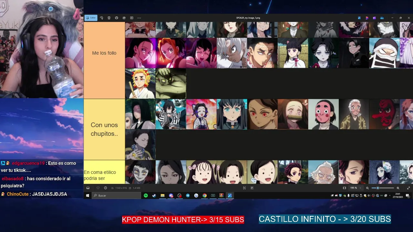This screenshot has height=232, width=413.
Task: Open the 195 % zoom level dropdown
Action: (x=355, y=188)
